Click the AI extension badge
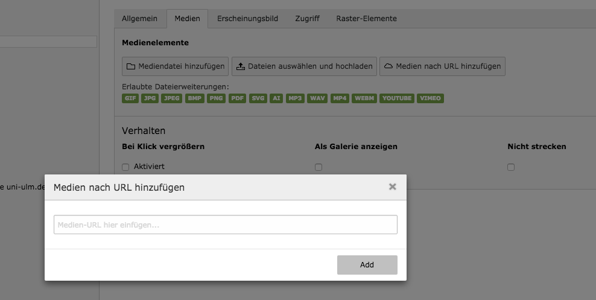The width and height of the screenshot is (596, 300). point(276,98)
